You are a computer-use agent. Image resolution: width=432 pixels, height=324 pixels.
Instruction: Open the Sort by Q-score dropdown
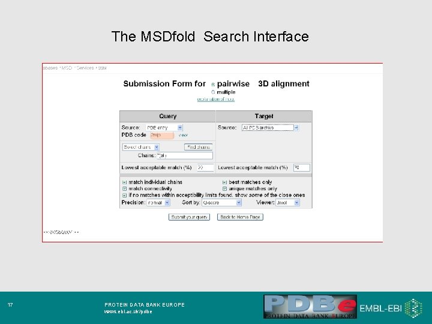(x=221, y=203)
